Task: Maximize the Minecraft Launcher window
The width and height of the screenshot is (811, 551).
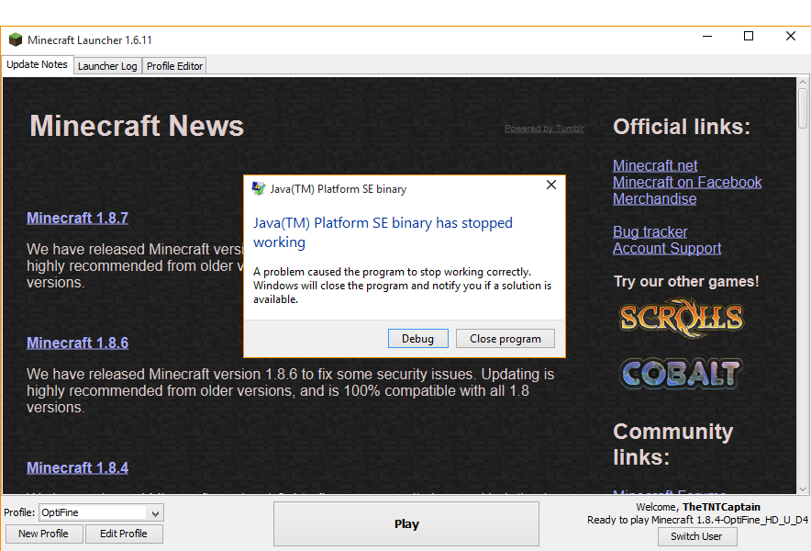Action: [749, 36]
